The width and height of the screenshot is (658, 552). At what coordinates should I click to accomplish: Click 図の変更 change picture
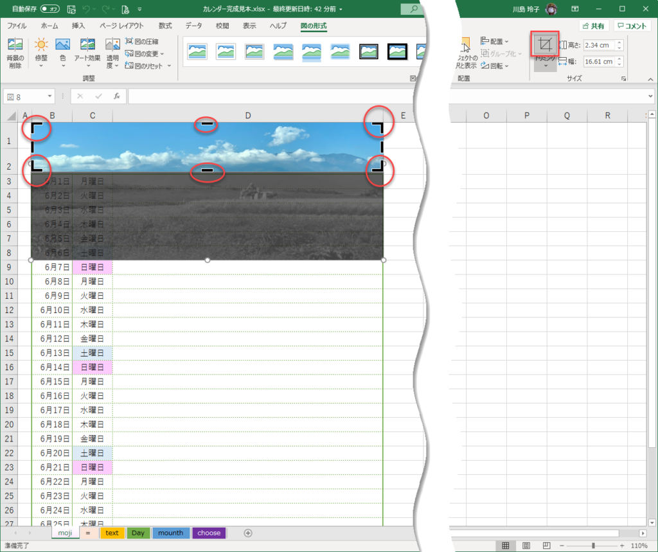coord(145,54)
